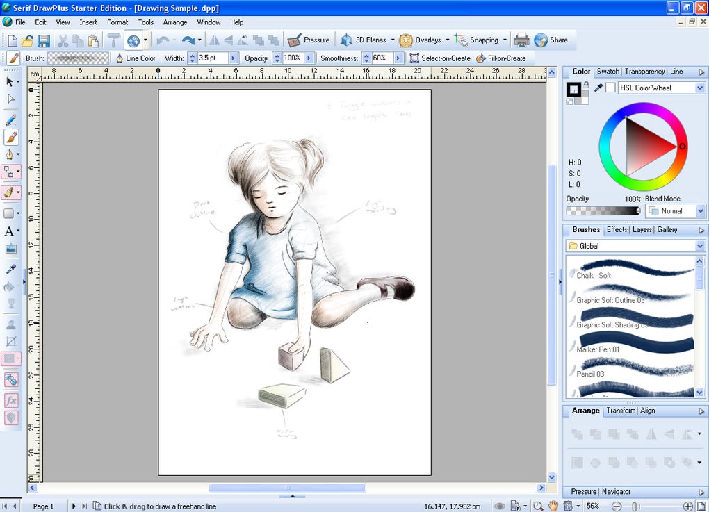Click the Brush stroke preview box
709x512 pixels.
[79, 58]
